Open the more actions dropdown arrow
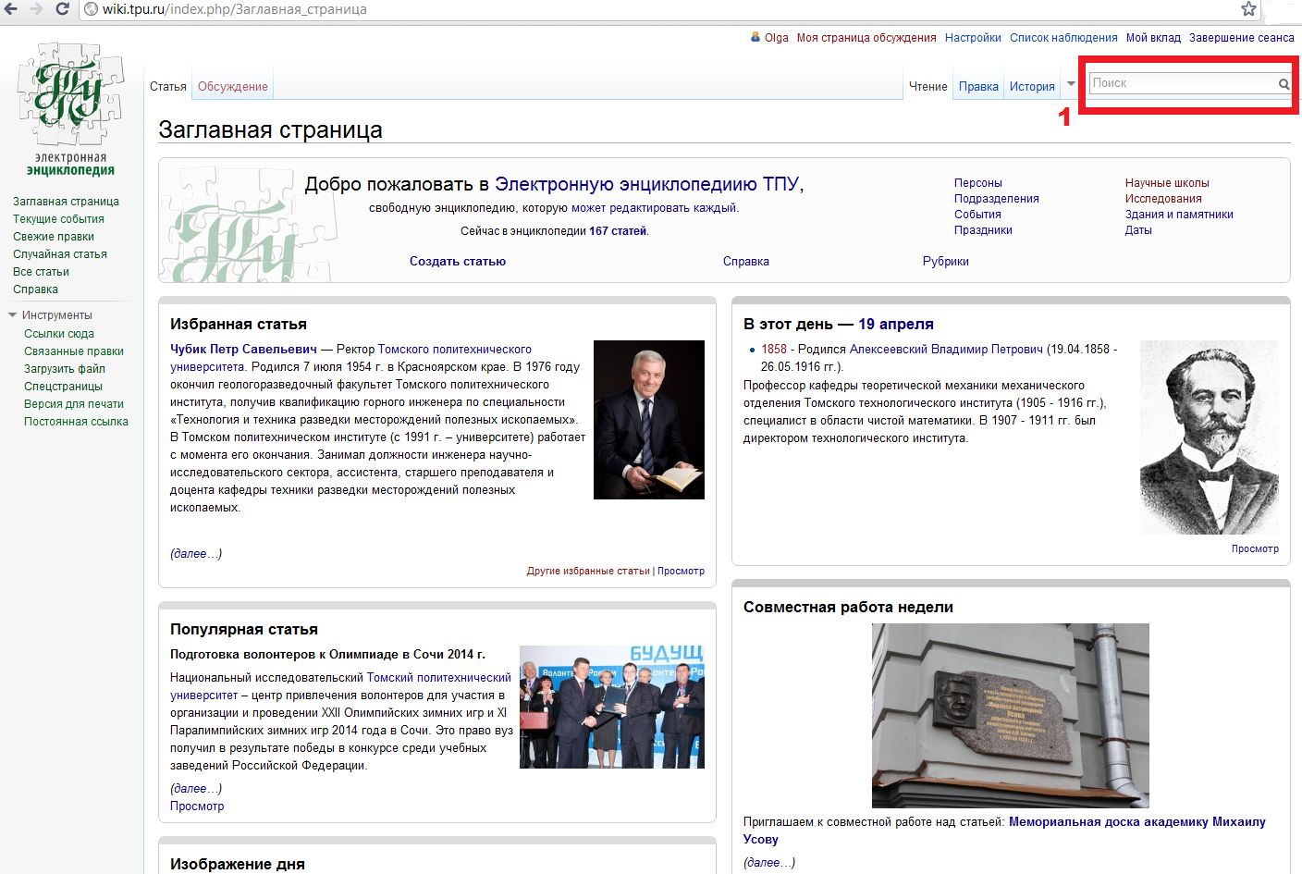The width and height of the screenshot is (1302, 874). tap(1071, 84)
